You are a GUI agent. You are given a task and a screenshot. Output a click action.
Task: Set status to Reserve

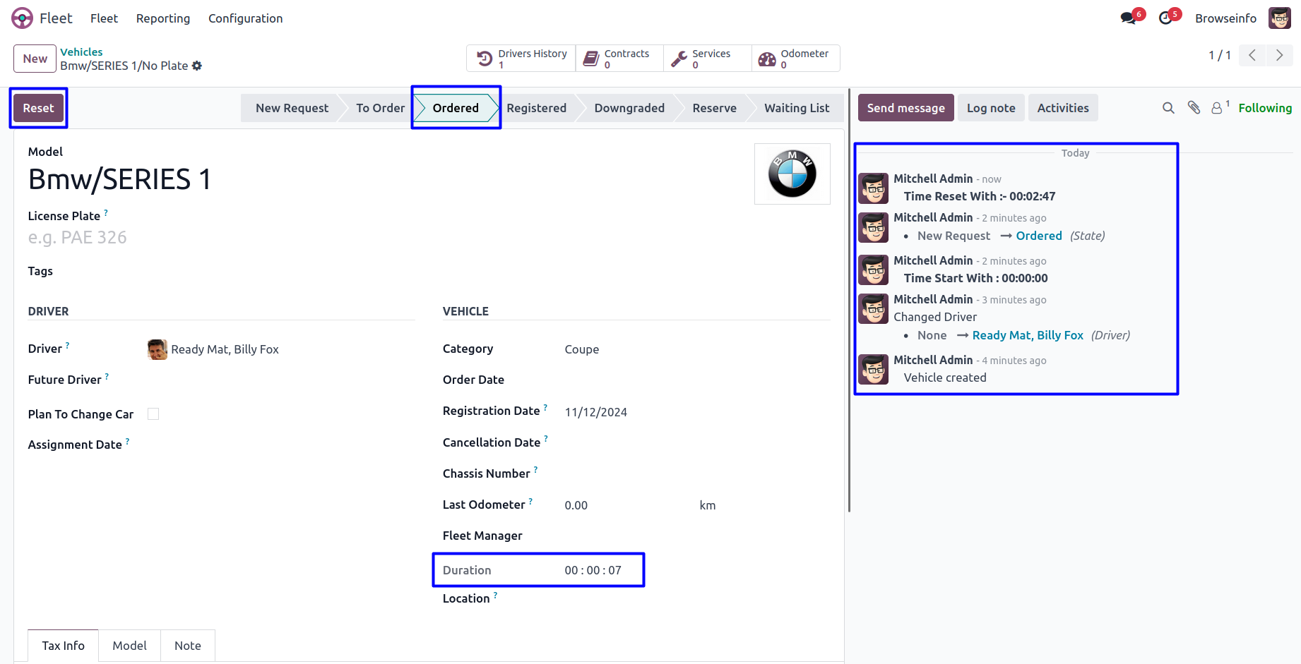tap(714, 108)
